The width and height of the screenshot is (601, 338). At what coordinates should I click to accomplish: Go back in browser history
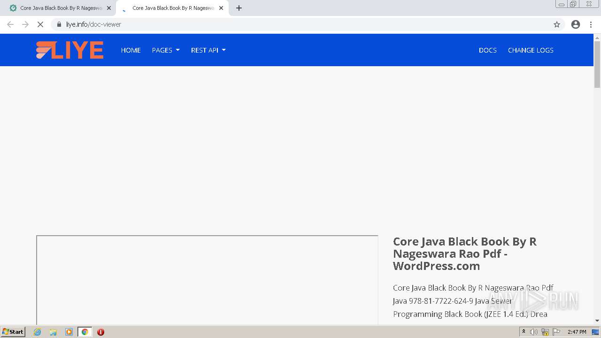(x=10, y=24)
